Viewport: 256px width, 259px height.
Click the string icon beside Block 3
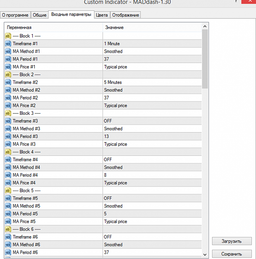point(8,113)
